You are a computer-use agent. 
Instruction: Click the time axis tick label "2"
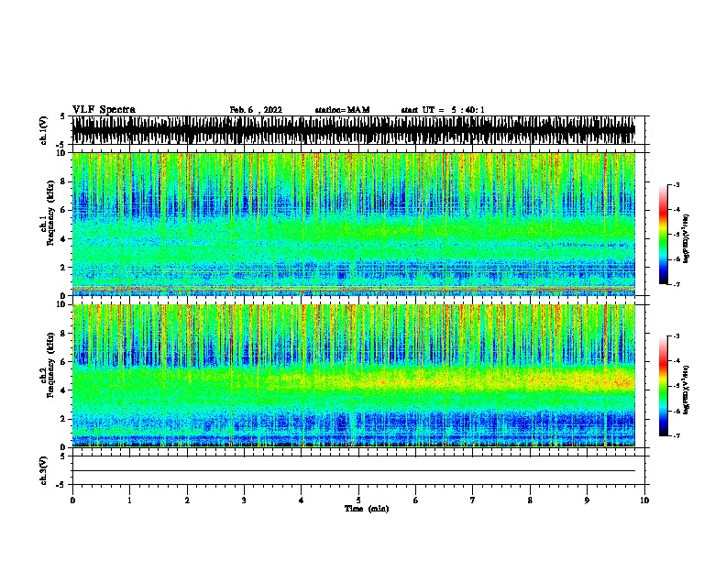pos(187,500)
